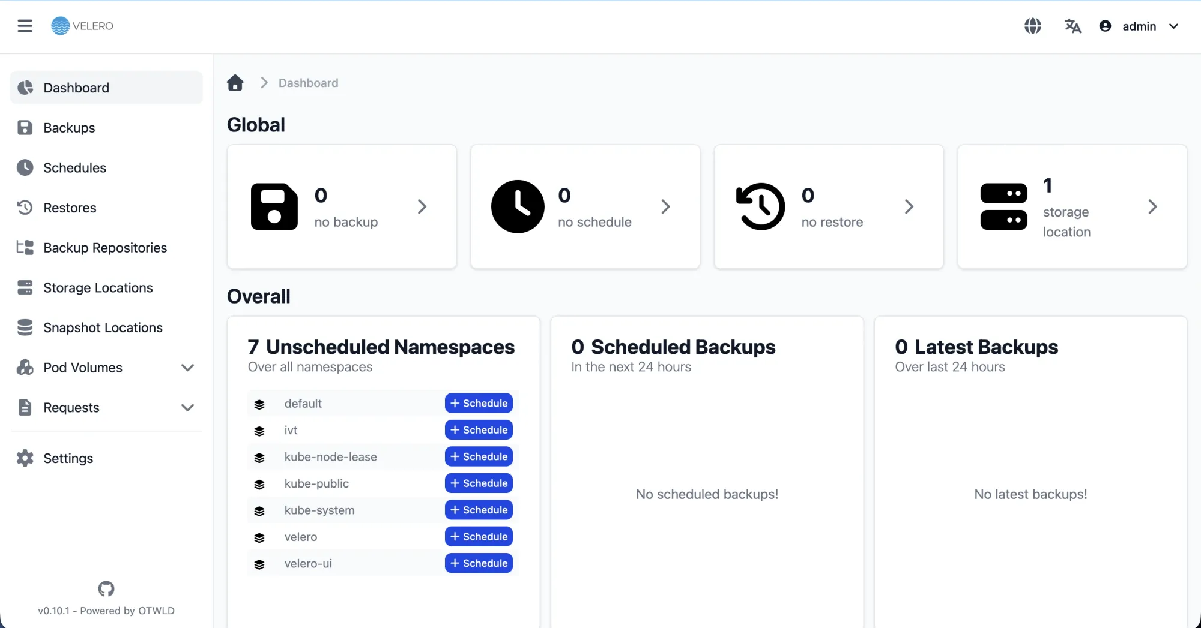
Task: Click the clock icon on the schedule card
Action: (x=518, y=206)
